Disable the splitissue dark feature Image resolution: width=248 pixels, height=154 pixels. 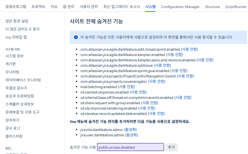tap(162, 65)
